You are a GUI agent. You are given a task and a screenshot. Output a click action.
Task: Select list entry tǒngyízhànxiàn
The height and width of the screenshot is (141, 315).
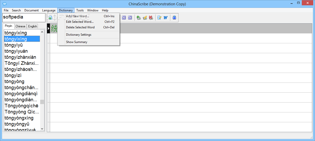point(22,57)
